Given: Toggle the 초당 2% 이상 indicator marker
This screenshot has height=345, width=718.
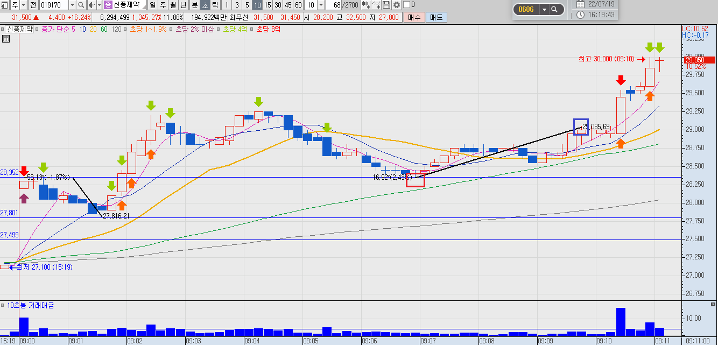Looking at the screenshot, I should coord(171,29).
